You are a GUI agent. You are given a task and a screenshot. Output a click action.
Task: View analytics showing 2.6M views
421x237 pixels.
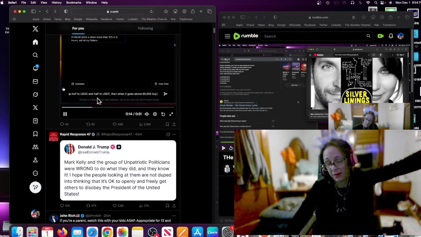click(145, 124)
